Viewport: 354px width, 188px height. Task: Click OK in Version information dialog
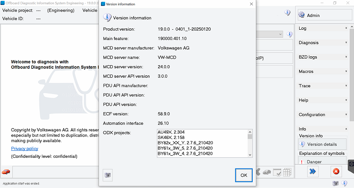tap(244, 175)
